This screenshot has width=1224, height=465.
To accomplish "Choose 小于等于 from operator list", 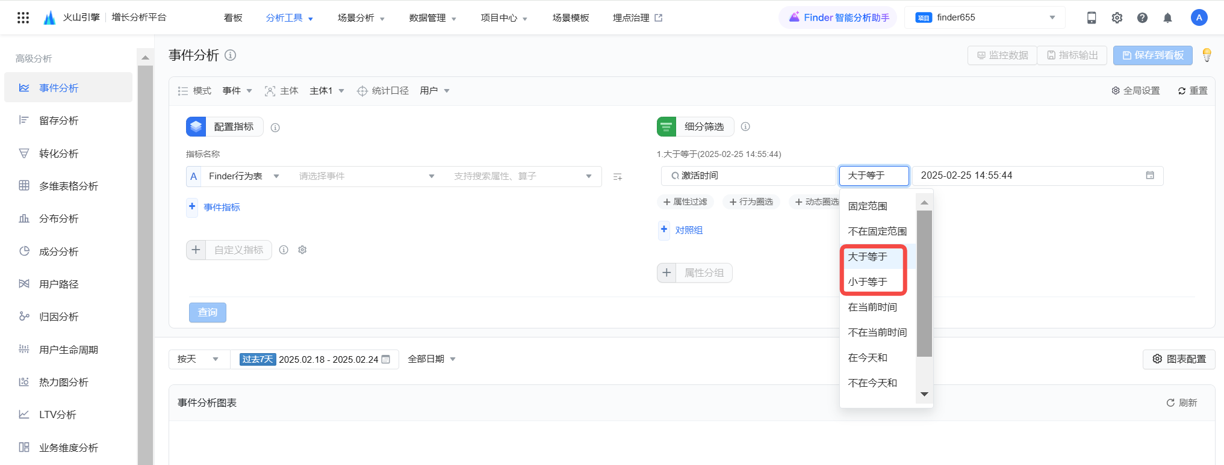I will coord(878,282).
